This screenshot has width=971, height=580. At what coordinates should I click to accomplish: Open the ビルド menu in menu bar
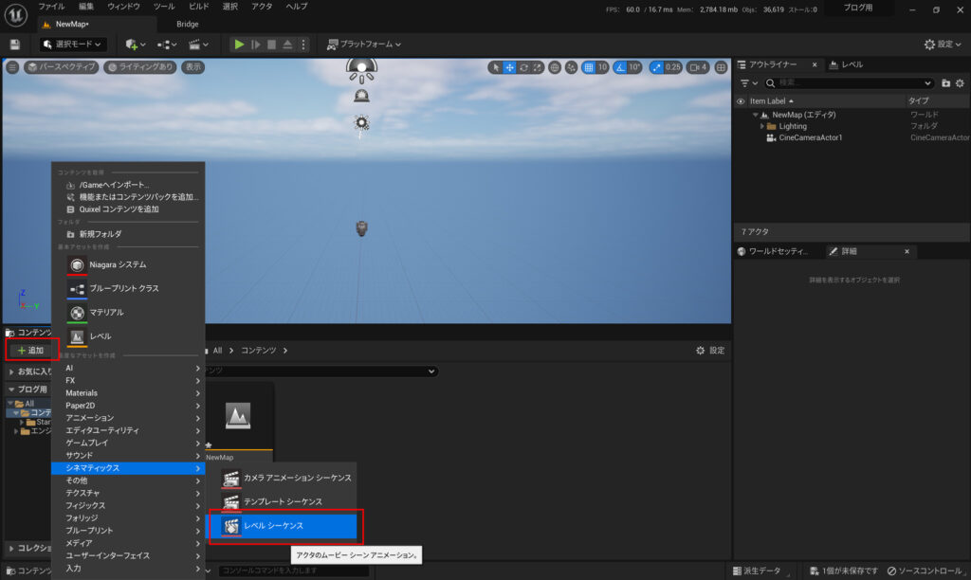pyautogui.click(x=199, y=7)
